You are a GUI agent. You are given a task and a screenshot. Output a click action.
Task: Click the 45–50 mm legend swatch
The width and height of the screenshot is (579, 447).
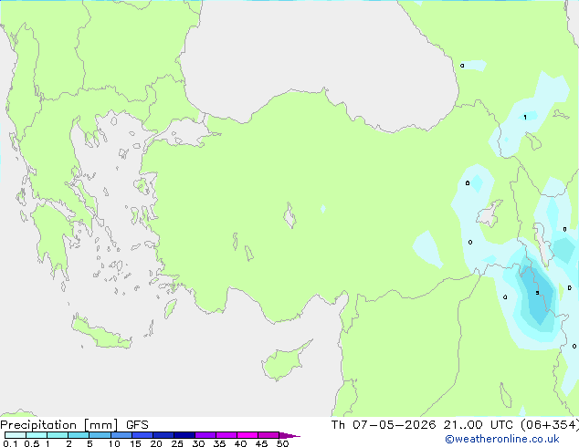268,435
